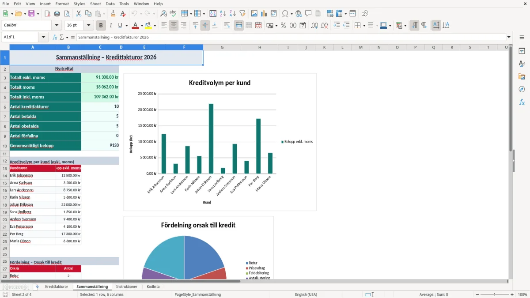This screenshot has width=530, height=298.
Task: Open Find and Replace icon
Action: click(163, 14)
